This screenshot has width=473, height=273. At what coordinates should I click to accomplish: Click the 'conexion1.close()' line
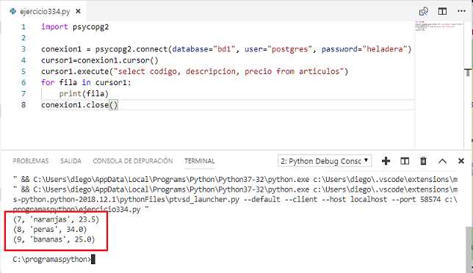pyautogui.click(x=79, y=105)
